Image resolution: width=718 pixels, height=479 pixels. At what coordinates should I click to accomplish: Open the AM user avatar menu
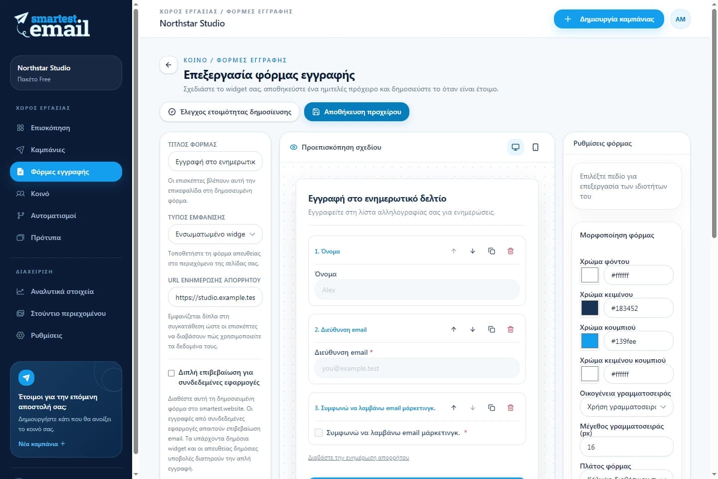coord(681,19)
